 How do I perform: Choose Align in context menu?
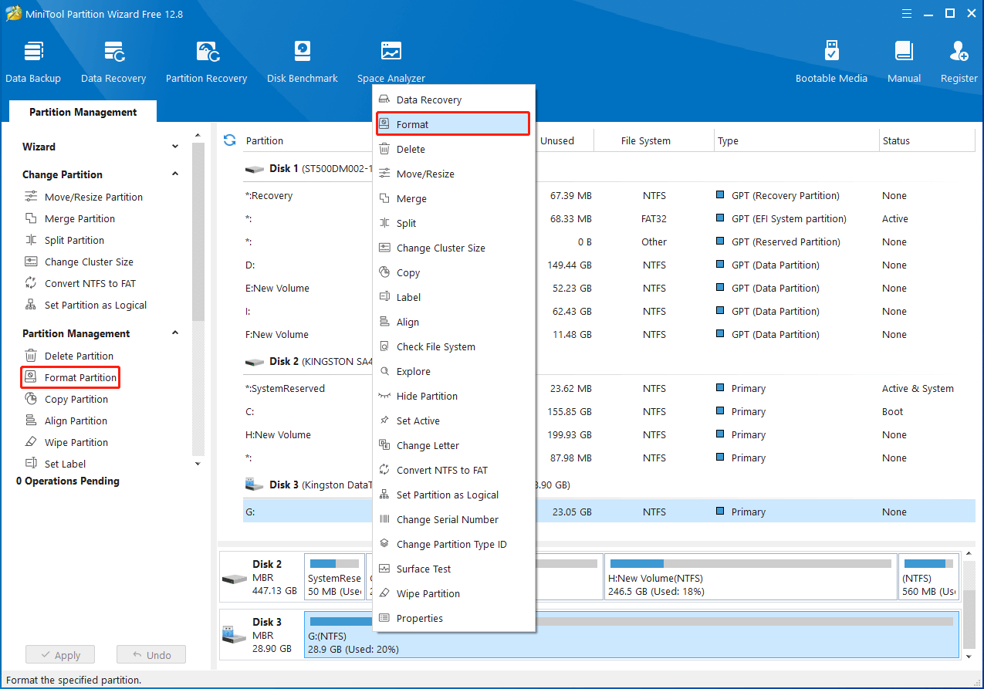(454, 322)
